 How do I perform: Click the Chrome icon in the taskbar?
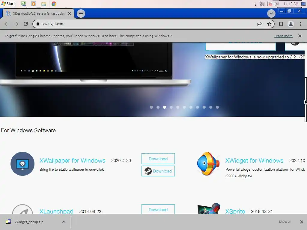(54, 4)
